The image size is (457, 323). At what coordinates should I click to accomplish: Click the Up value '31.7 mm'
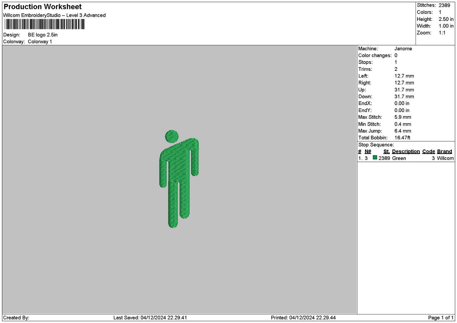click(404, 90)
